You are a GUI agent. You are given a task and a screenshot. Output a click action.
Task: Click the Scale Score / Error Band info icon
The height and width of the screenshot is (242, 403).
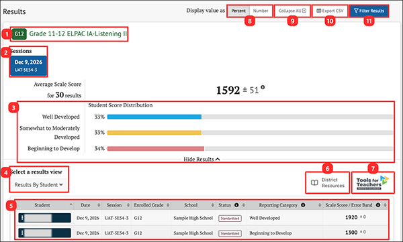pyautogui.click(x=378, y=204)
